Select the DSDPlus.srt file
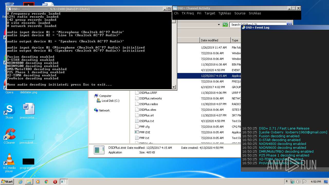The height and width of the screenshot is (185, 329). (147, 115)
